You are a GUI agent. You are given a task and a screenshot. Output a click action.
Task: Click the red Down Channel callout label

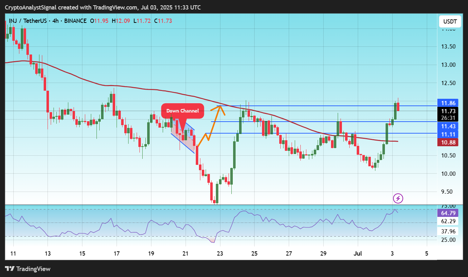tap(183, 111)
